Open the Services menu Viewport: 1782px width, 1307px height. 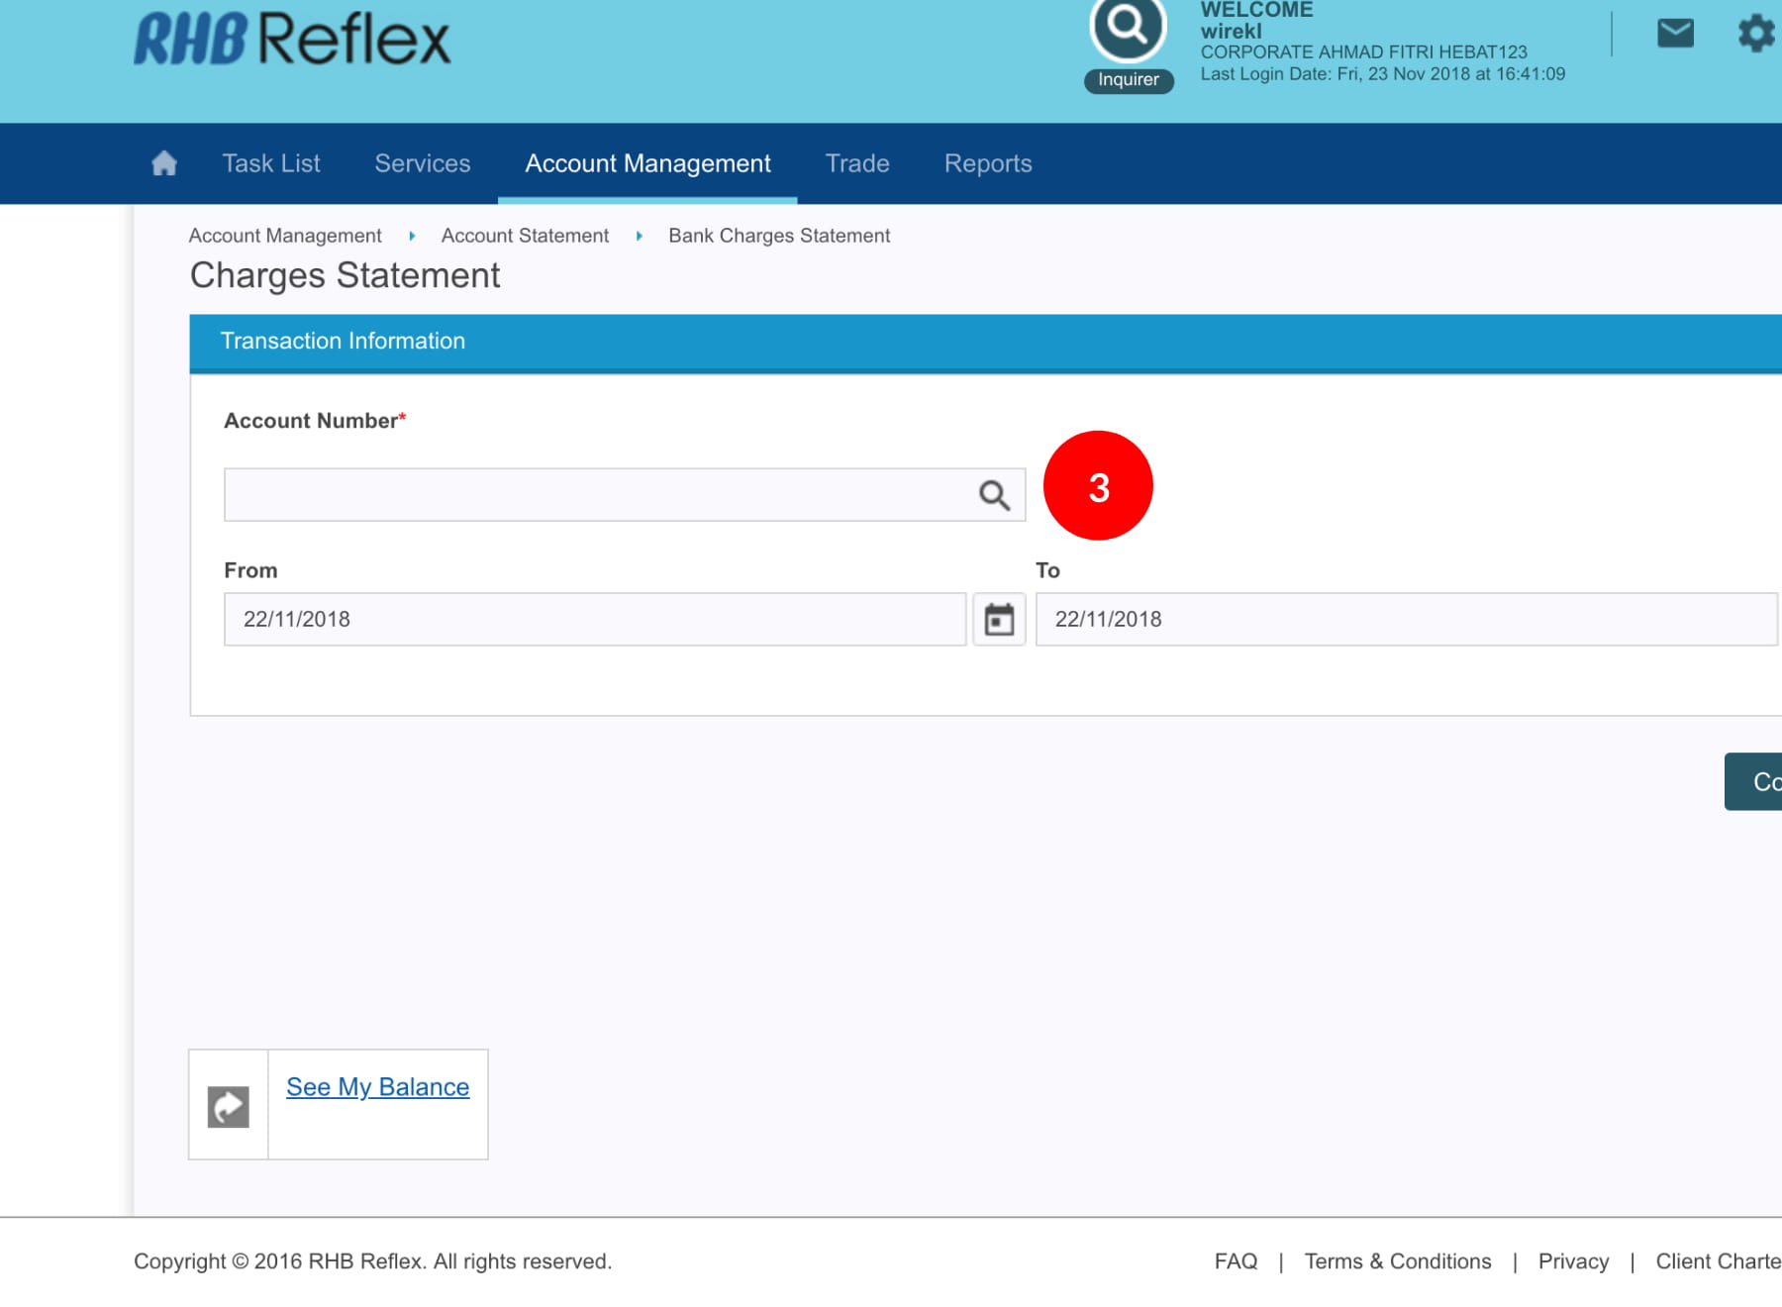[x=423, y=163]
